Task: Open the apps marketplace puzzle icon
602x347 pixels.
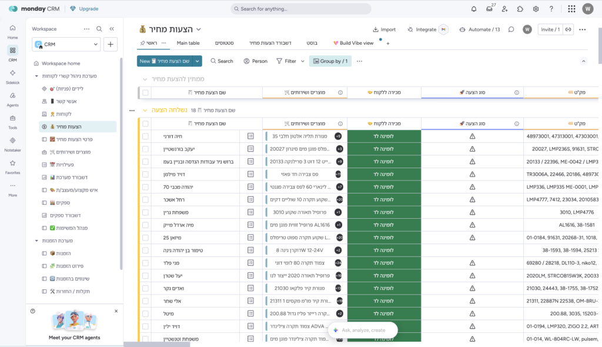Action: click(520, 9)
